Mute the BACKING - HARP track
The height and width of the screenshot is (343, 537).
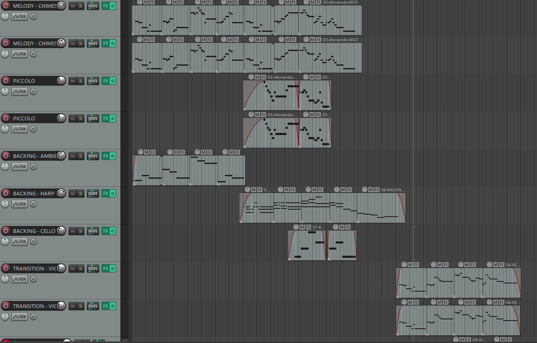(72, 193)
